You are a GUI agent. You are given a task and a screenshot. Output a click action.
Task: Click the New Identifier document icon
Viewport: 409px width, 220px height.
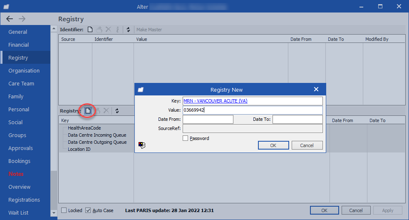point(90,30)
